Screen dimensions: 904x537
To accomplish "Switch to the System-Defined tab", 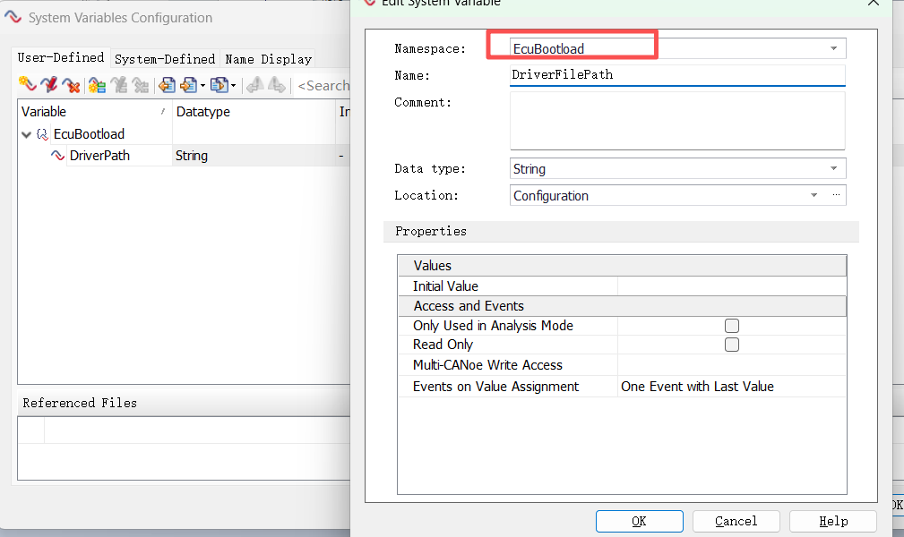I will pyautogui.click(x=164, y=59).
